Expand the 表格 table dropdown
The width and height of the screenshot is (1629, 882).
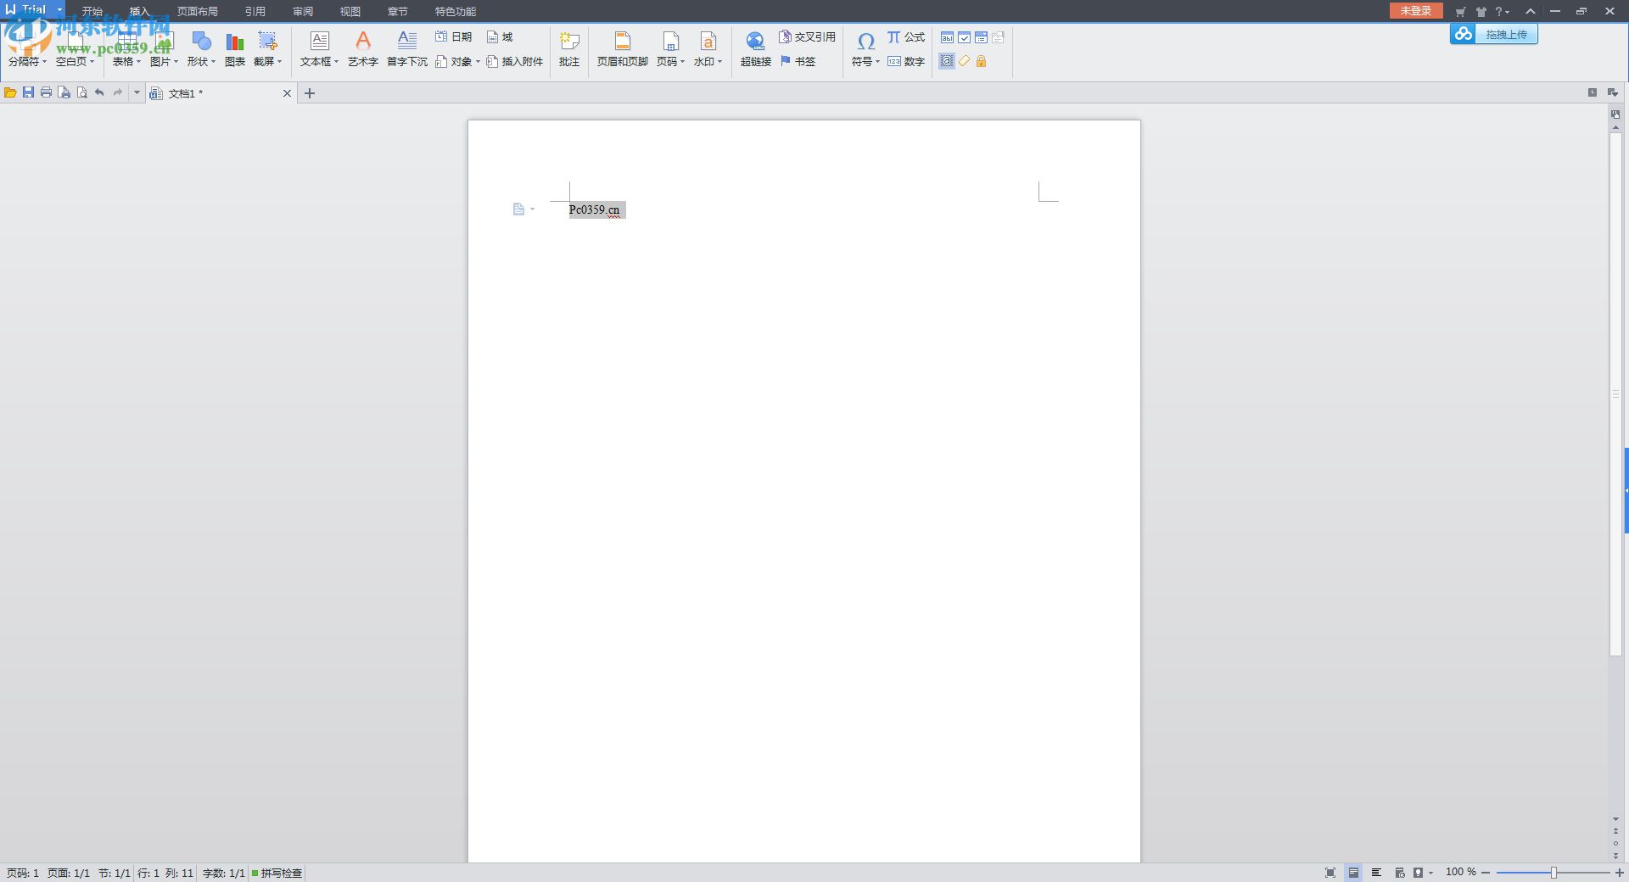pos(126,61)
